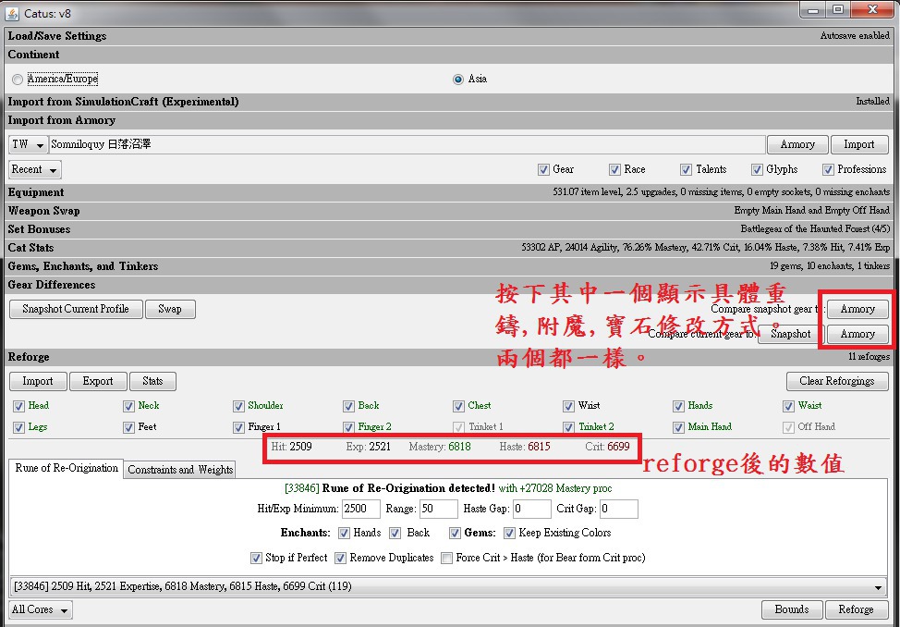Switch to Rune of Re-Origination tab

(x=66, y=468)
